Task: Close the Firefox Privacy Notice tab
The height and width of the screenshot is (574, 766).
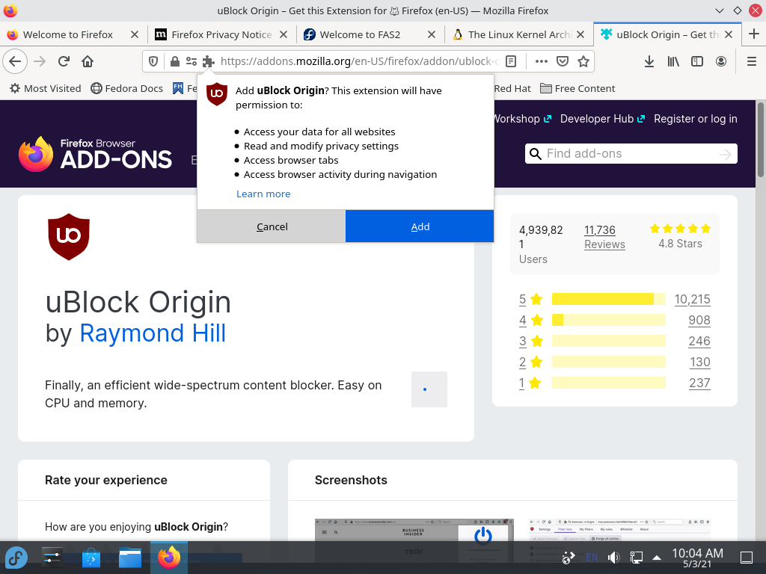Action: (284, 34)
